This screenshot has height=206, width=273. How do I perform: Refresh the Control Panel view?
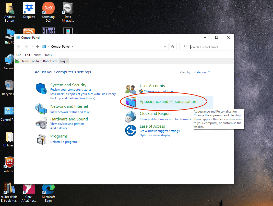tap(173, 47)
